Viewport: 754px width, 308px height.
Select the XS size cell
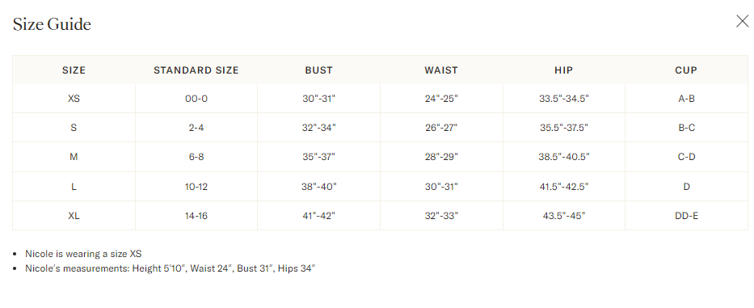(74, 99)
